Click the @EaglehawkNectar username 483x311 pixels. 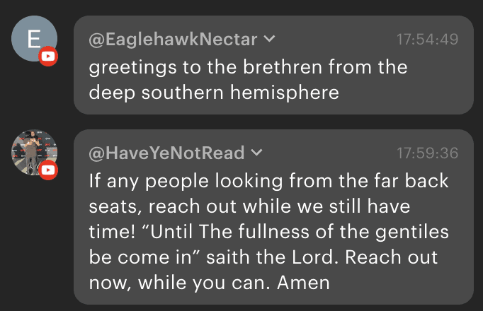point(172,39)
